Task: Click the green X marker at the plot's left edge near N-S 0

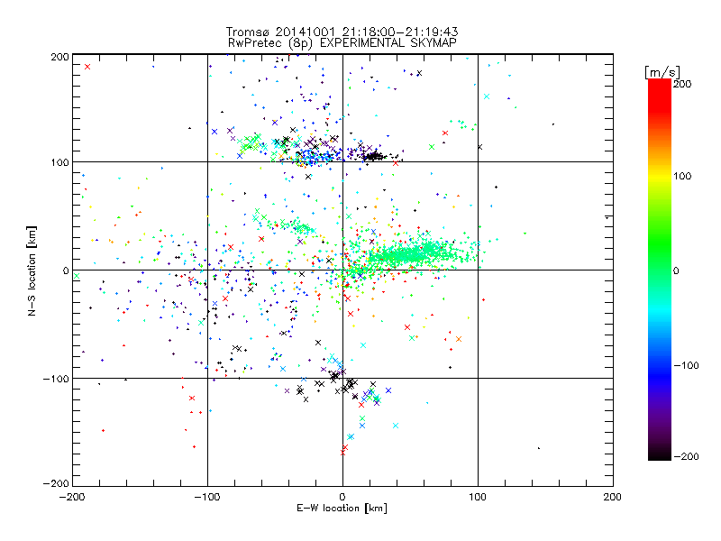Action: 77,276
